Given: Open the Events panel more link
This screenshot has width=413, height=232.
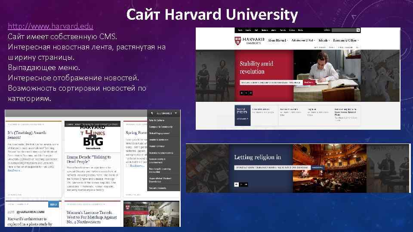Looking at the screenshot, I should tap(242, 119).
